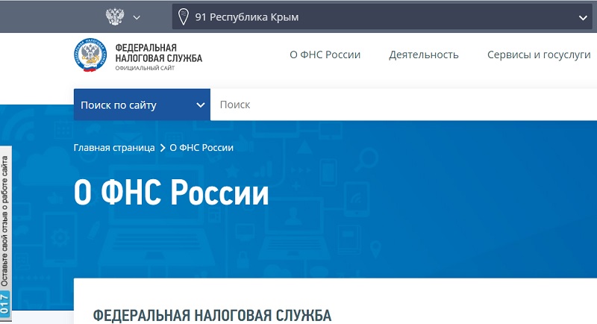Image resolution: width=597 pixels, height=324 pixels.
Task: Open the "Сервисы и госуслуги" menu
Action: (x=539, y=54)
